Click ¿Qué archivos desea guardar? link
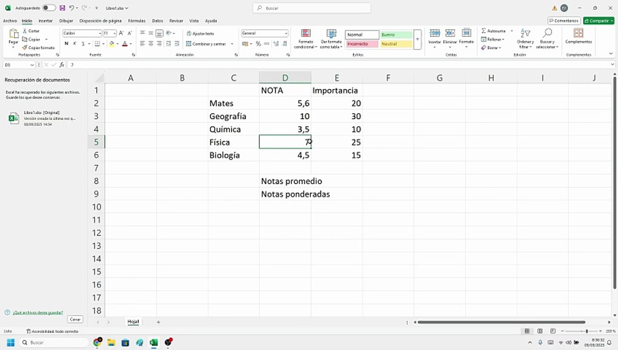This screenshot has height=350, width=618. coord(38,313)
